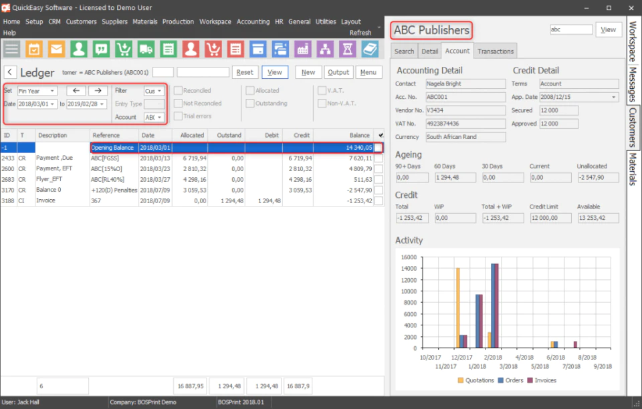Click the Ledger Menu button
Image resolution: width=642 pixels, height=409 pixels.
pos(368,72)
